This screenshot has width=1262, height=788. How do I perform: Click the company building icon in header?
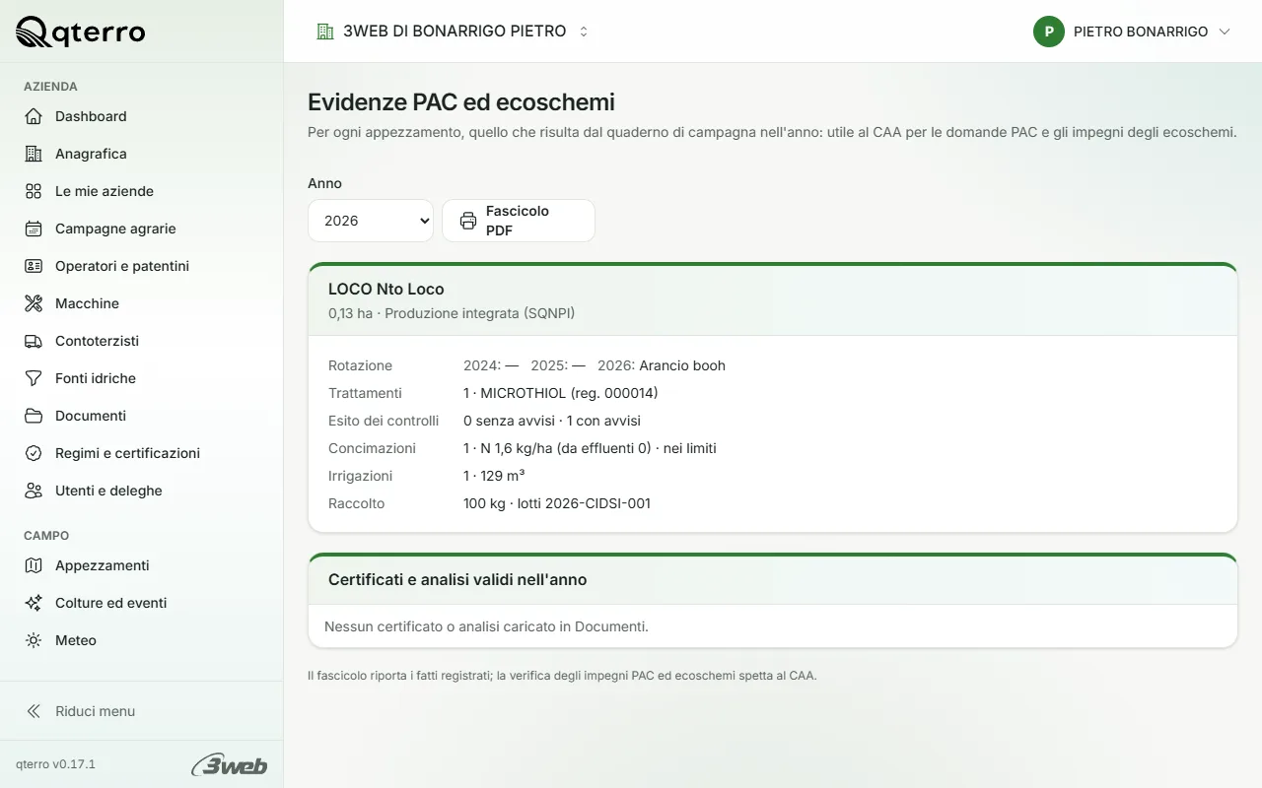click(x=325, y=32)
